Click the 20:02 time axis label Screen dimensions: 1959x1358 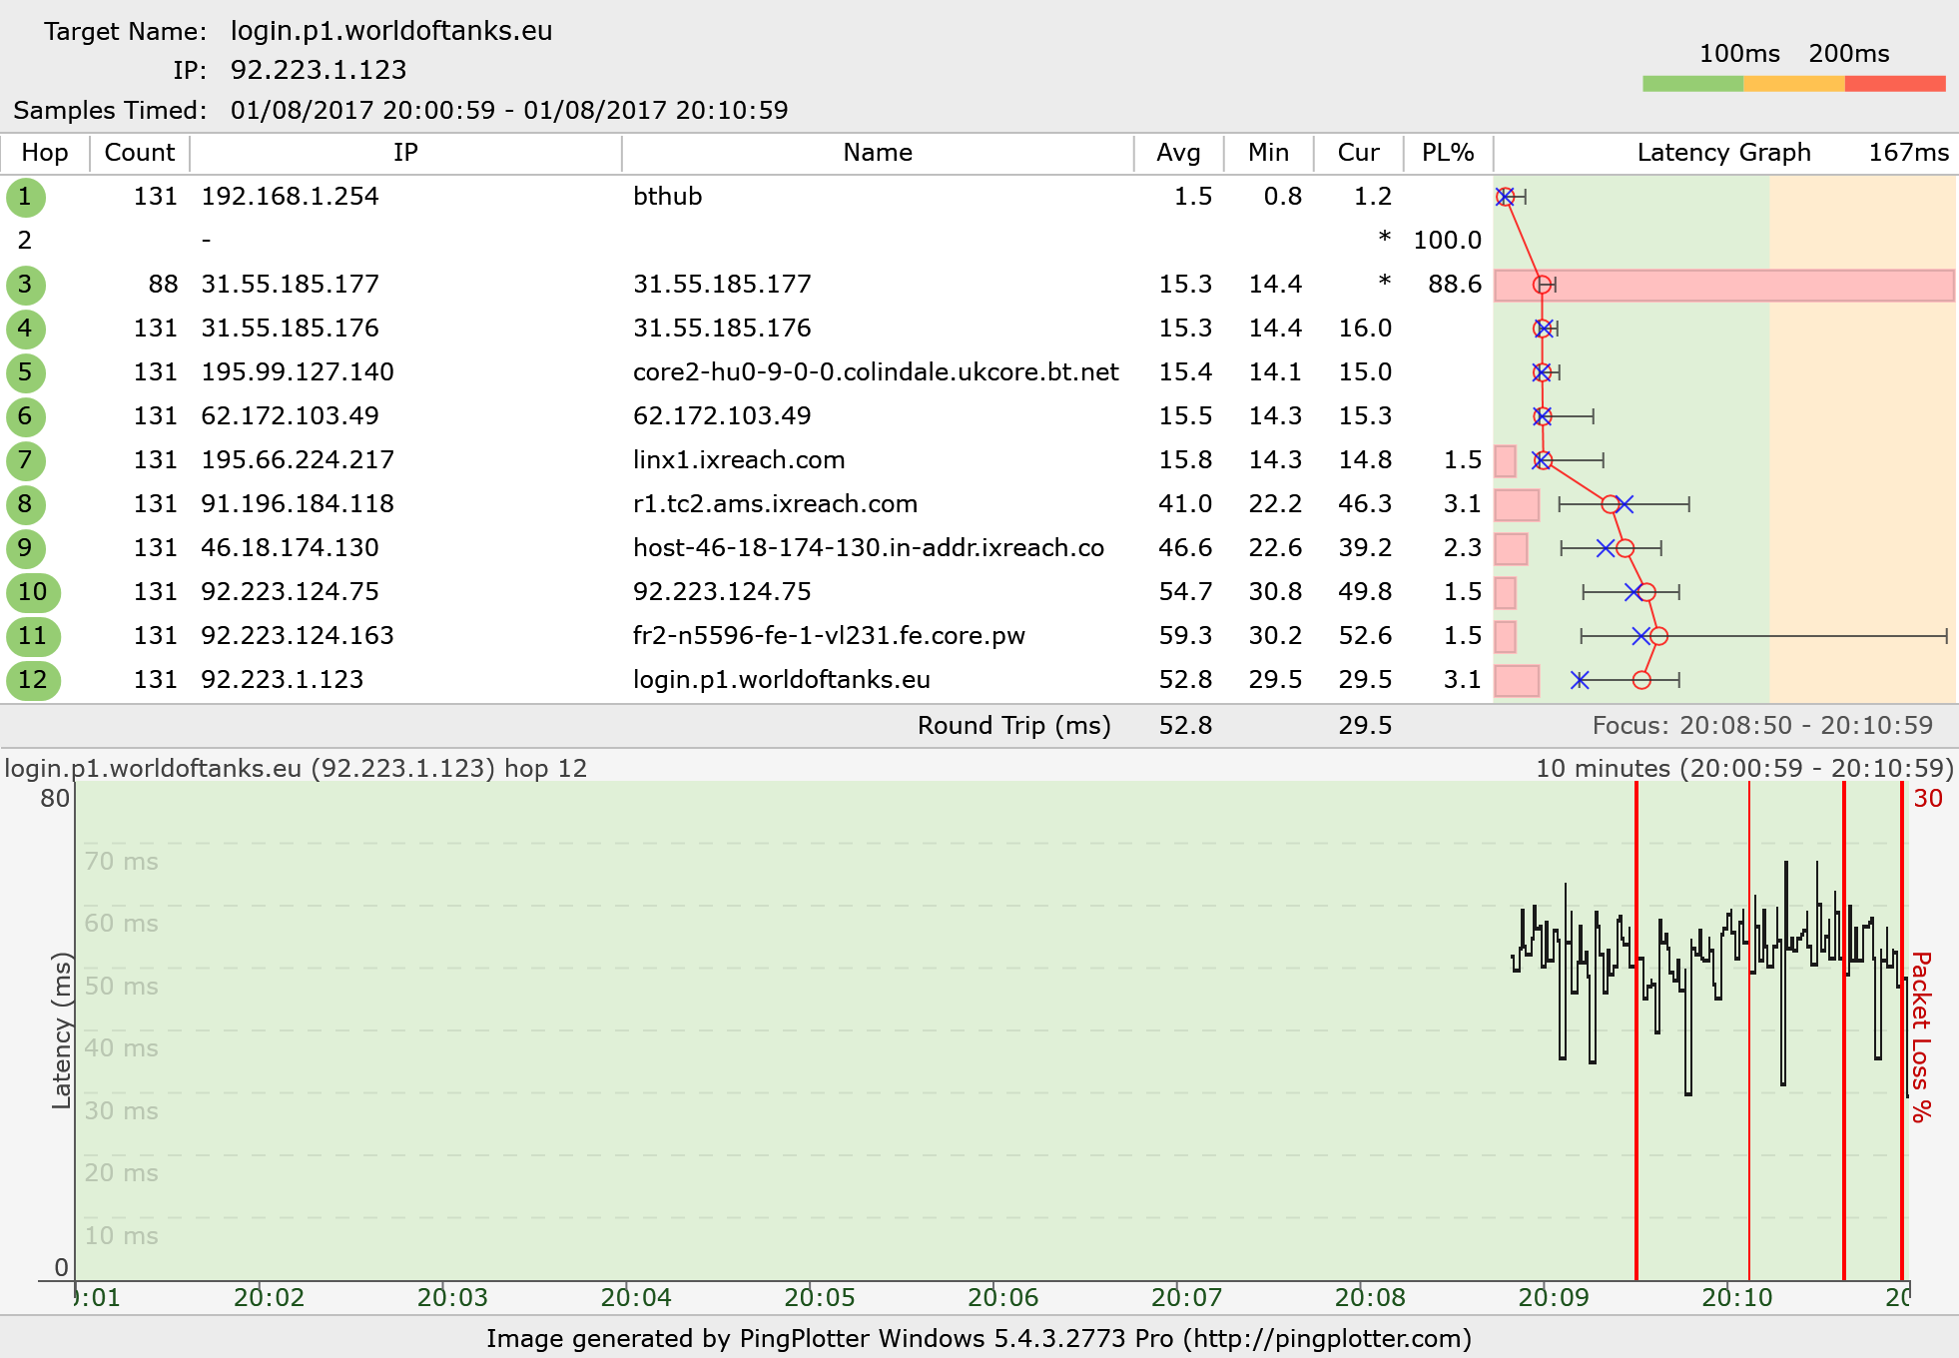[269, 1298]
